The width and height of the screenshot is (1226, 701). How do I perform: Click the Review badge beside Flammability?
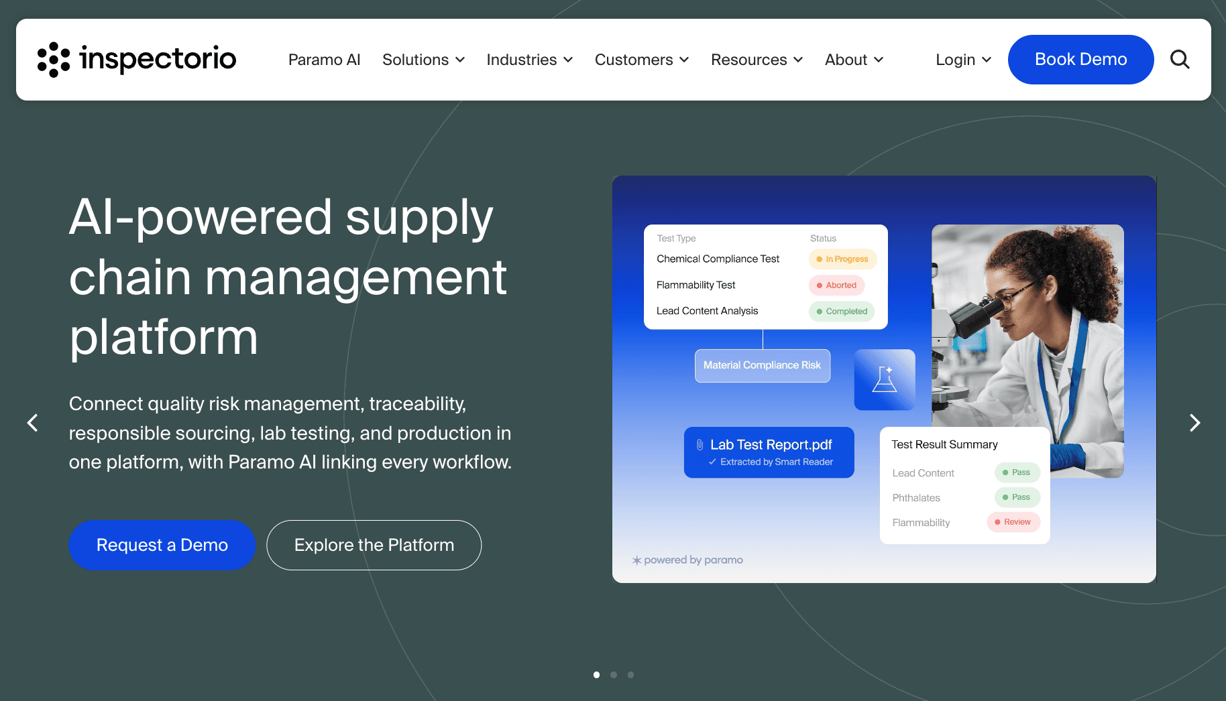tap(1013, 522)
